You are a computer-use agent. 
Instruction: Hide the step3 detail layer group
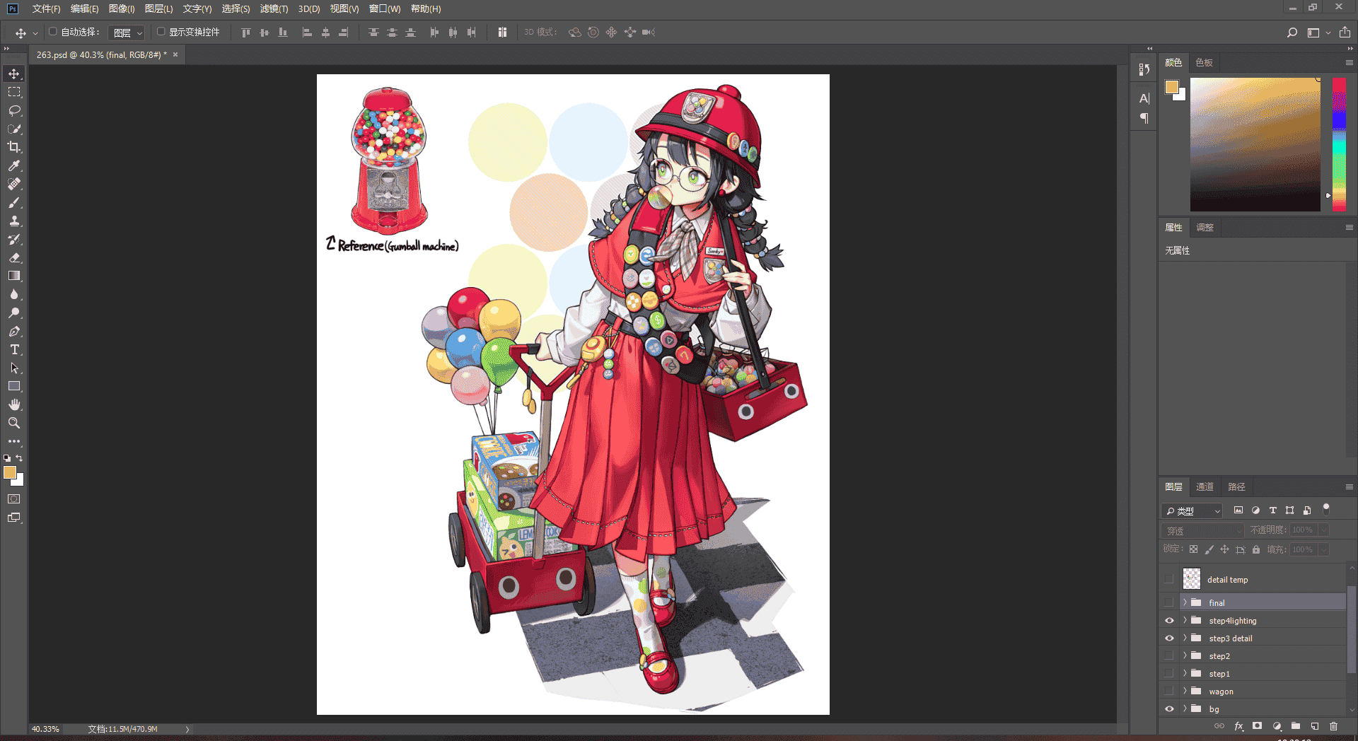1169,638
